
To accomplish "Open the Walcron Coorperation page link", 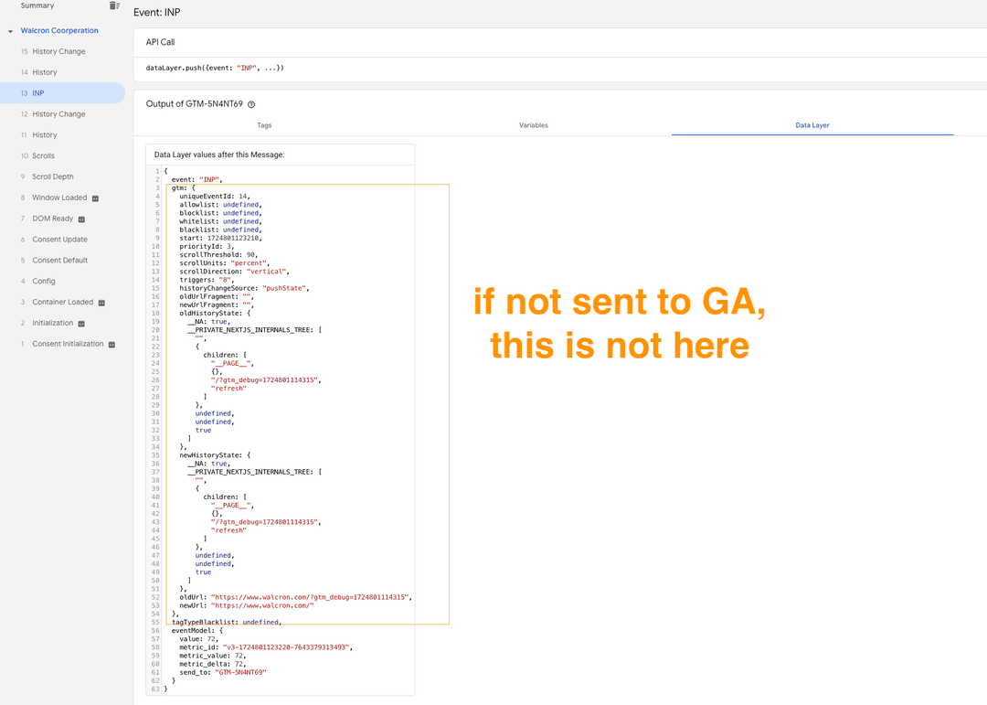I will [59, 31].
